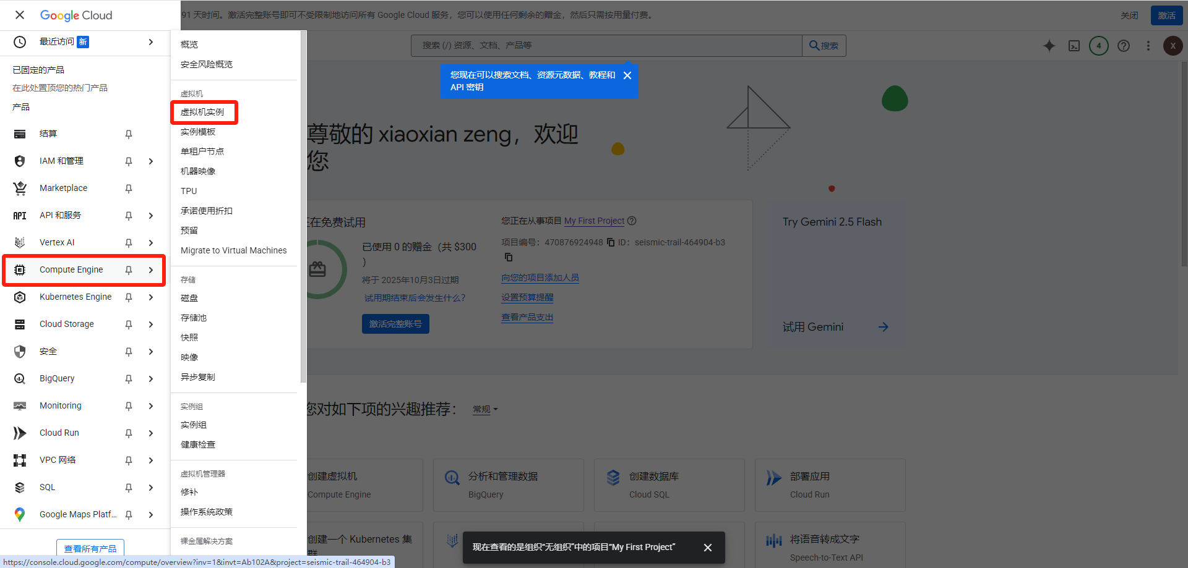Screen dimensions: 1188x568
Task: Toggle pin for Compute Engine
Action: pyautogui.click(x=129, y=270)
